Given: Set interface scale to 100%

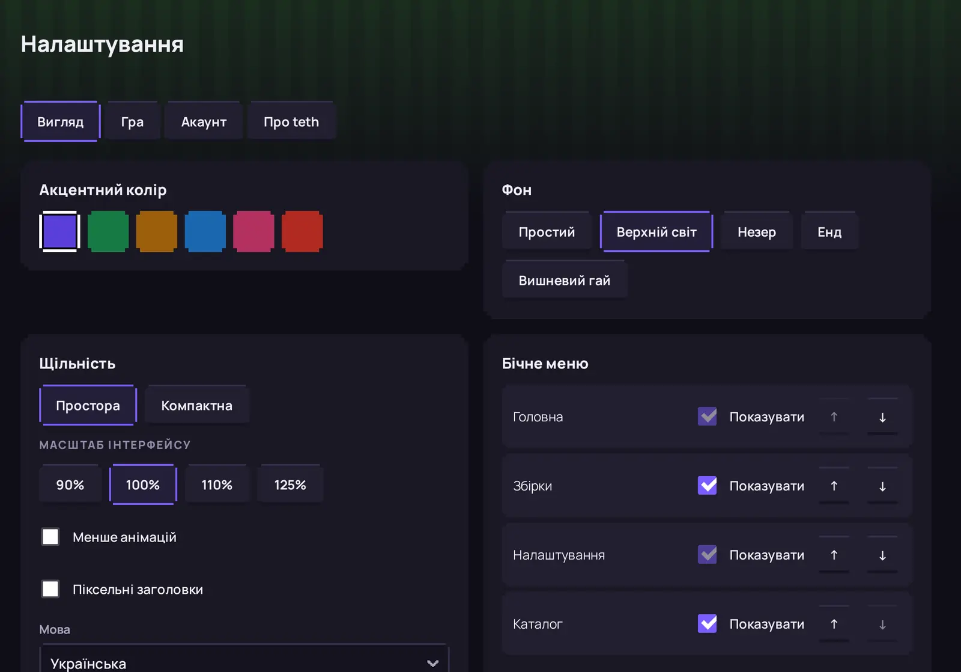Looking at the screenshot, I should (143, 484).
